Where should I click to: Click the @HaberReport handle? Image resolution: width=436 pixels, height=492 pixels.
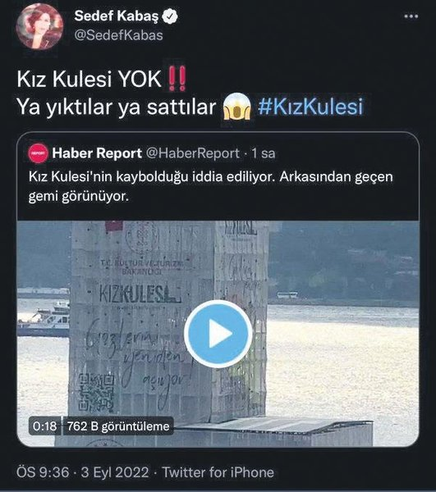pos(193,153)
